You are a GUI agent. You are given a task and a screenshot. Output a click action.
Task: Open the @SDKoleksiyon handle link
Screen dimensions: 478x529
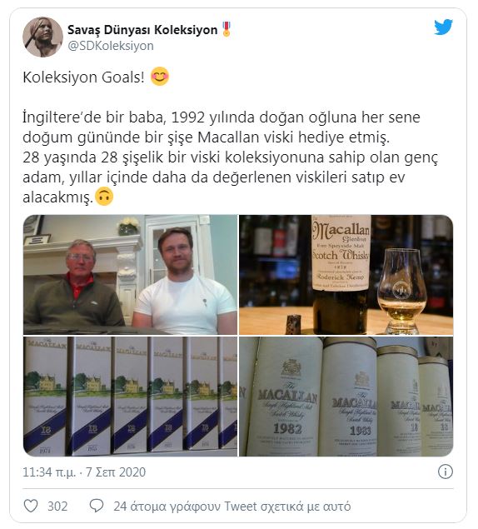[111, 46]
